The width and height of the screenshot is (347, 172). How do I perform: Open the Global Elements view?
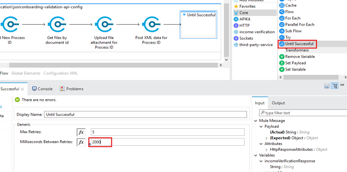point(25,73)
